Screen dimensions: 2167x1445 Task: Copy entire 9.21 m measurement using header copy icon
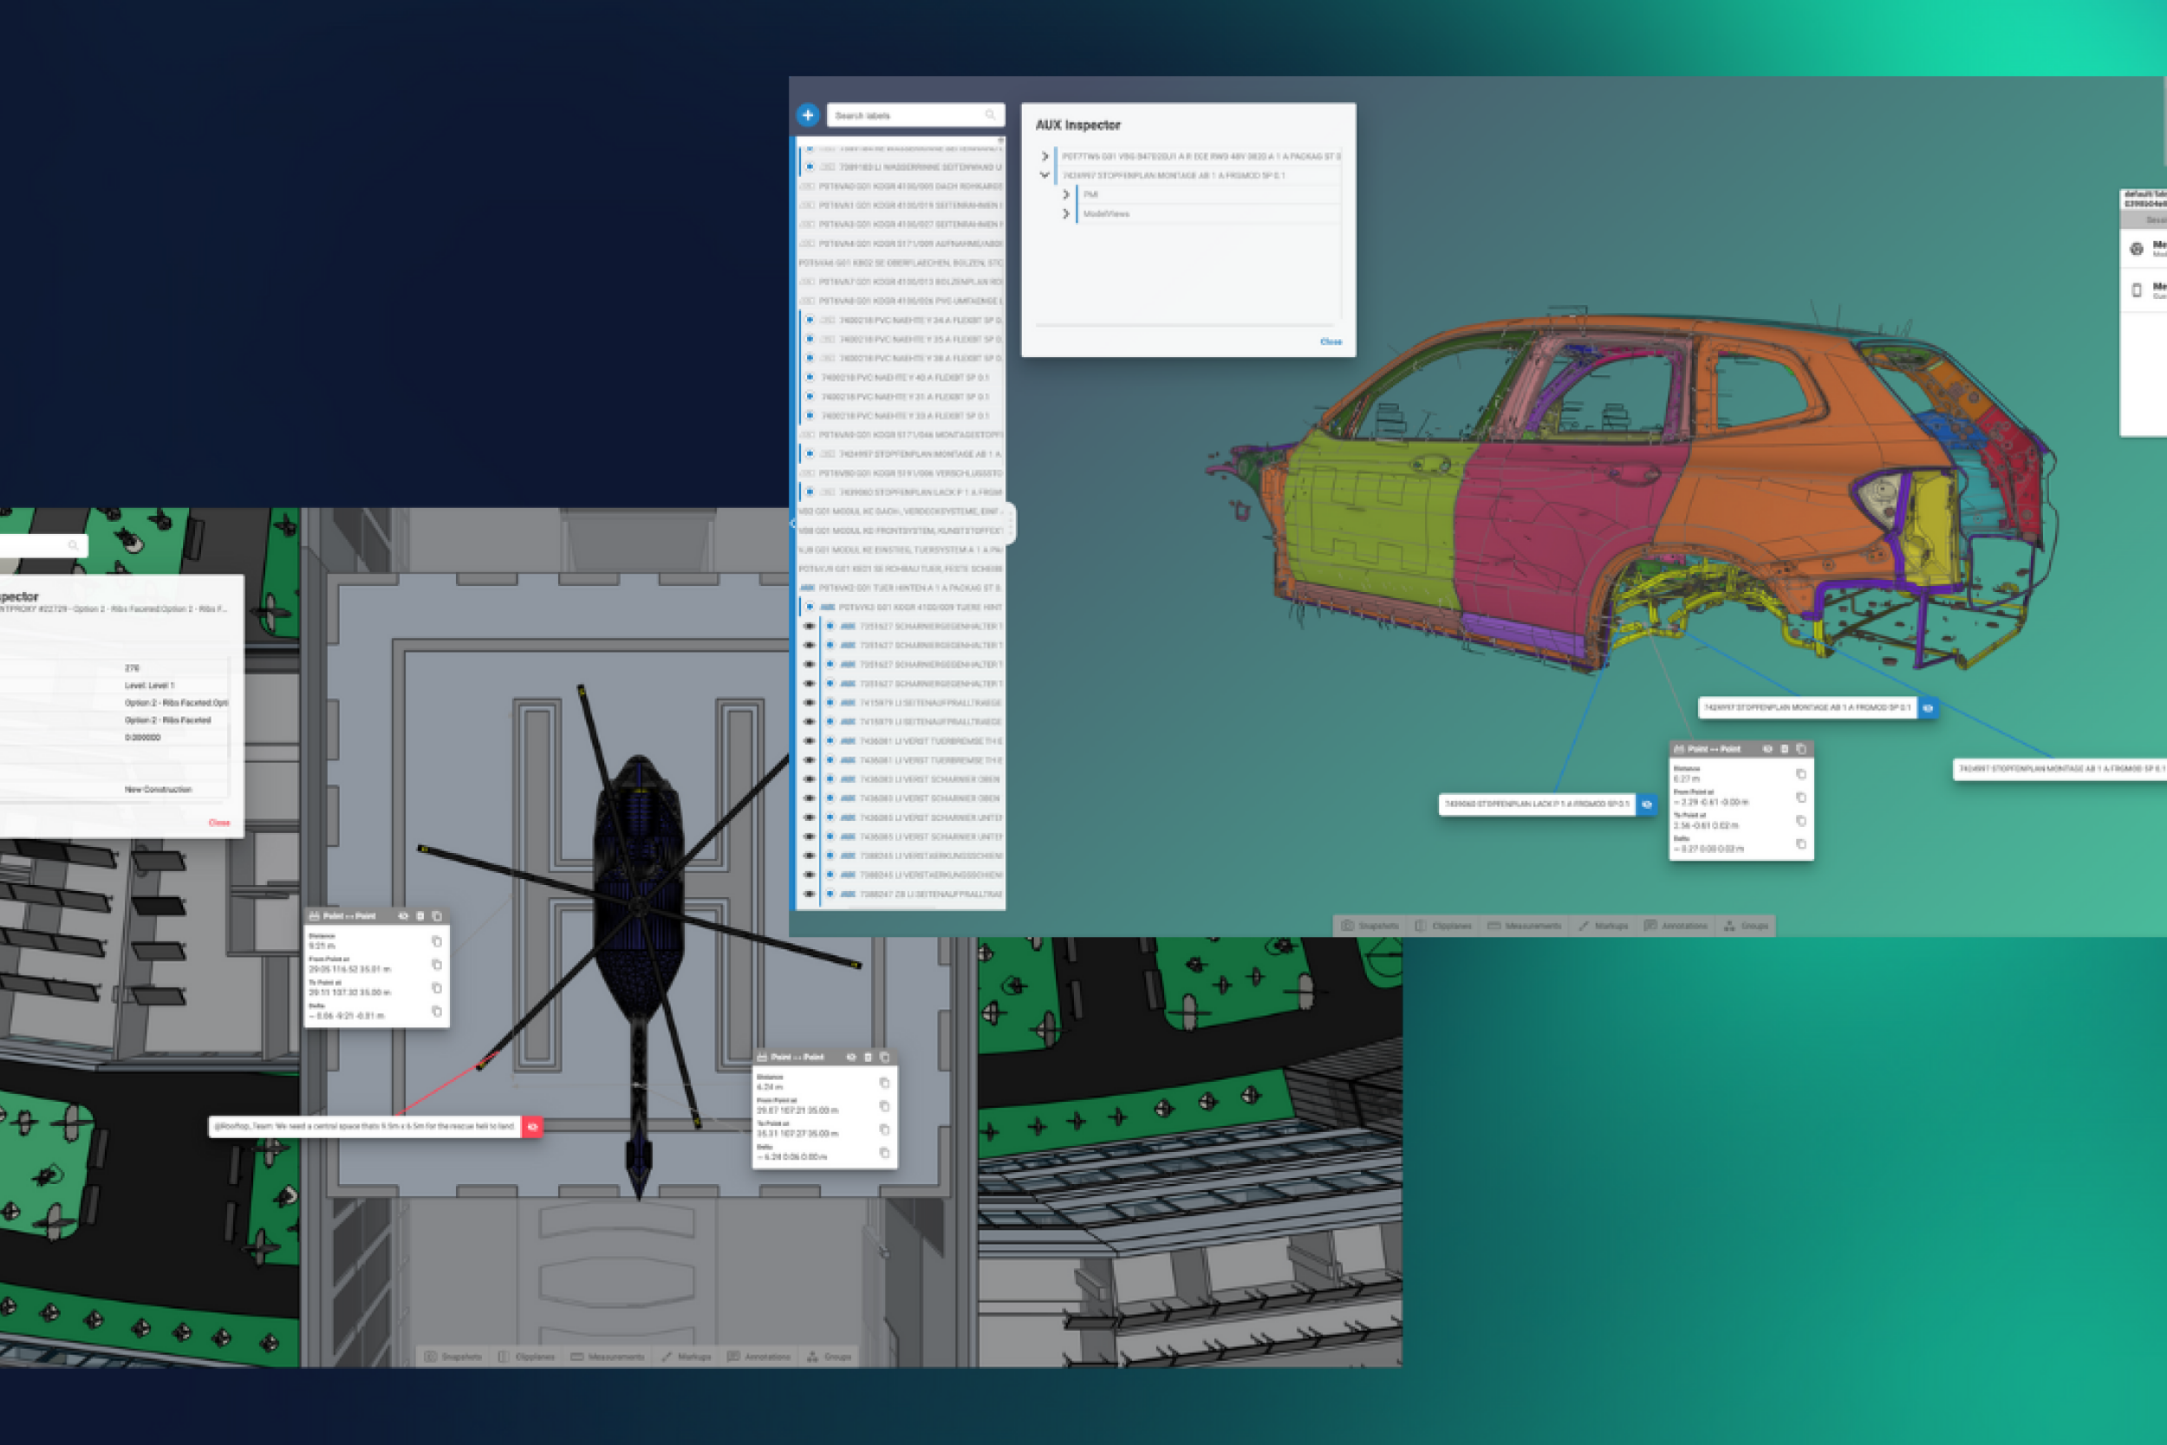[437, 916]
